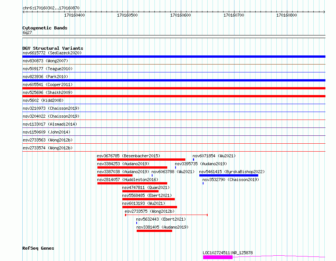336x261 pixels.
Task: Click the esv2733575 (Wong2012b) thin red line
Action: [x=166, y=215]
